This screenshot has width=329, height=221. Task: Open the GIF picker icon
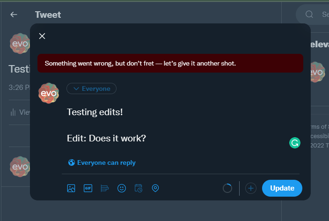[x=88, y=188]
